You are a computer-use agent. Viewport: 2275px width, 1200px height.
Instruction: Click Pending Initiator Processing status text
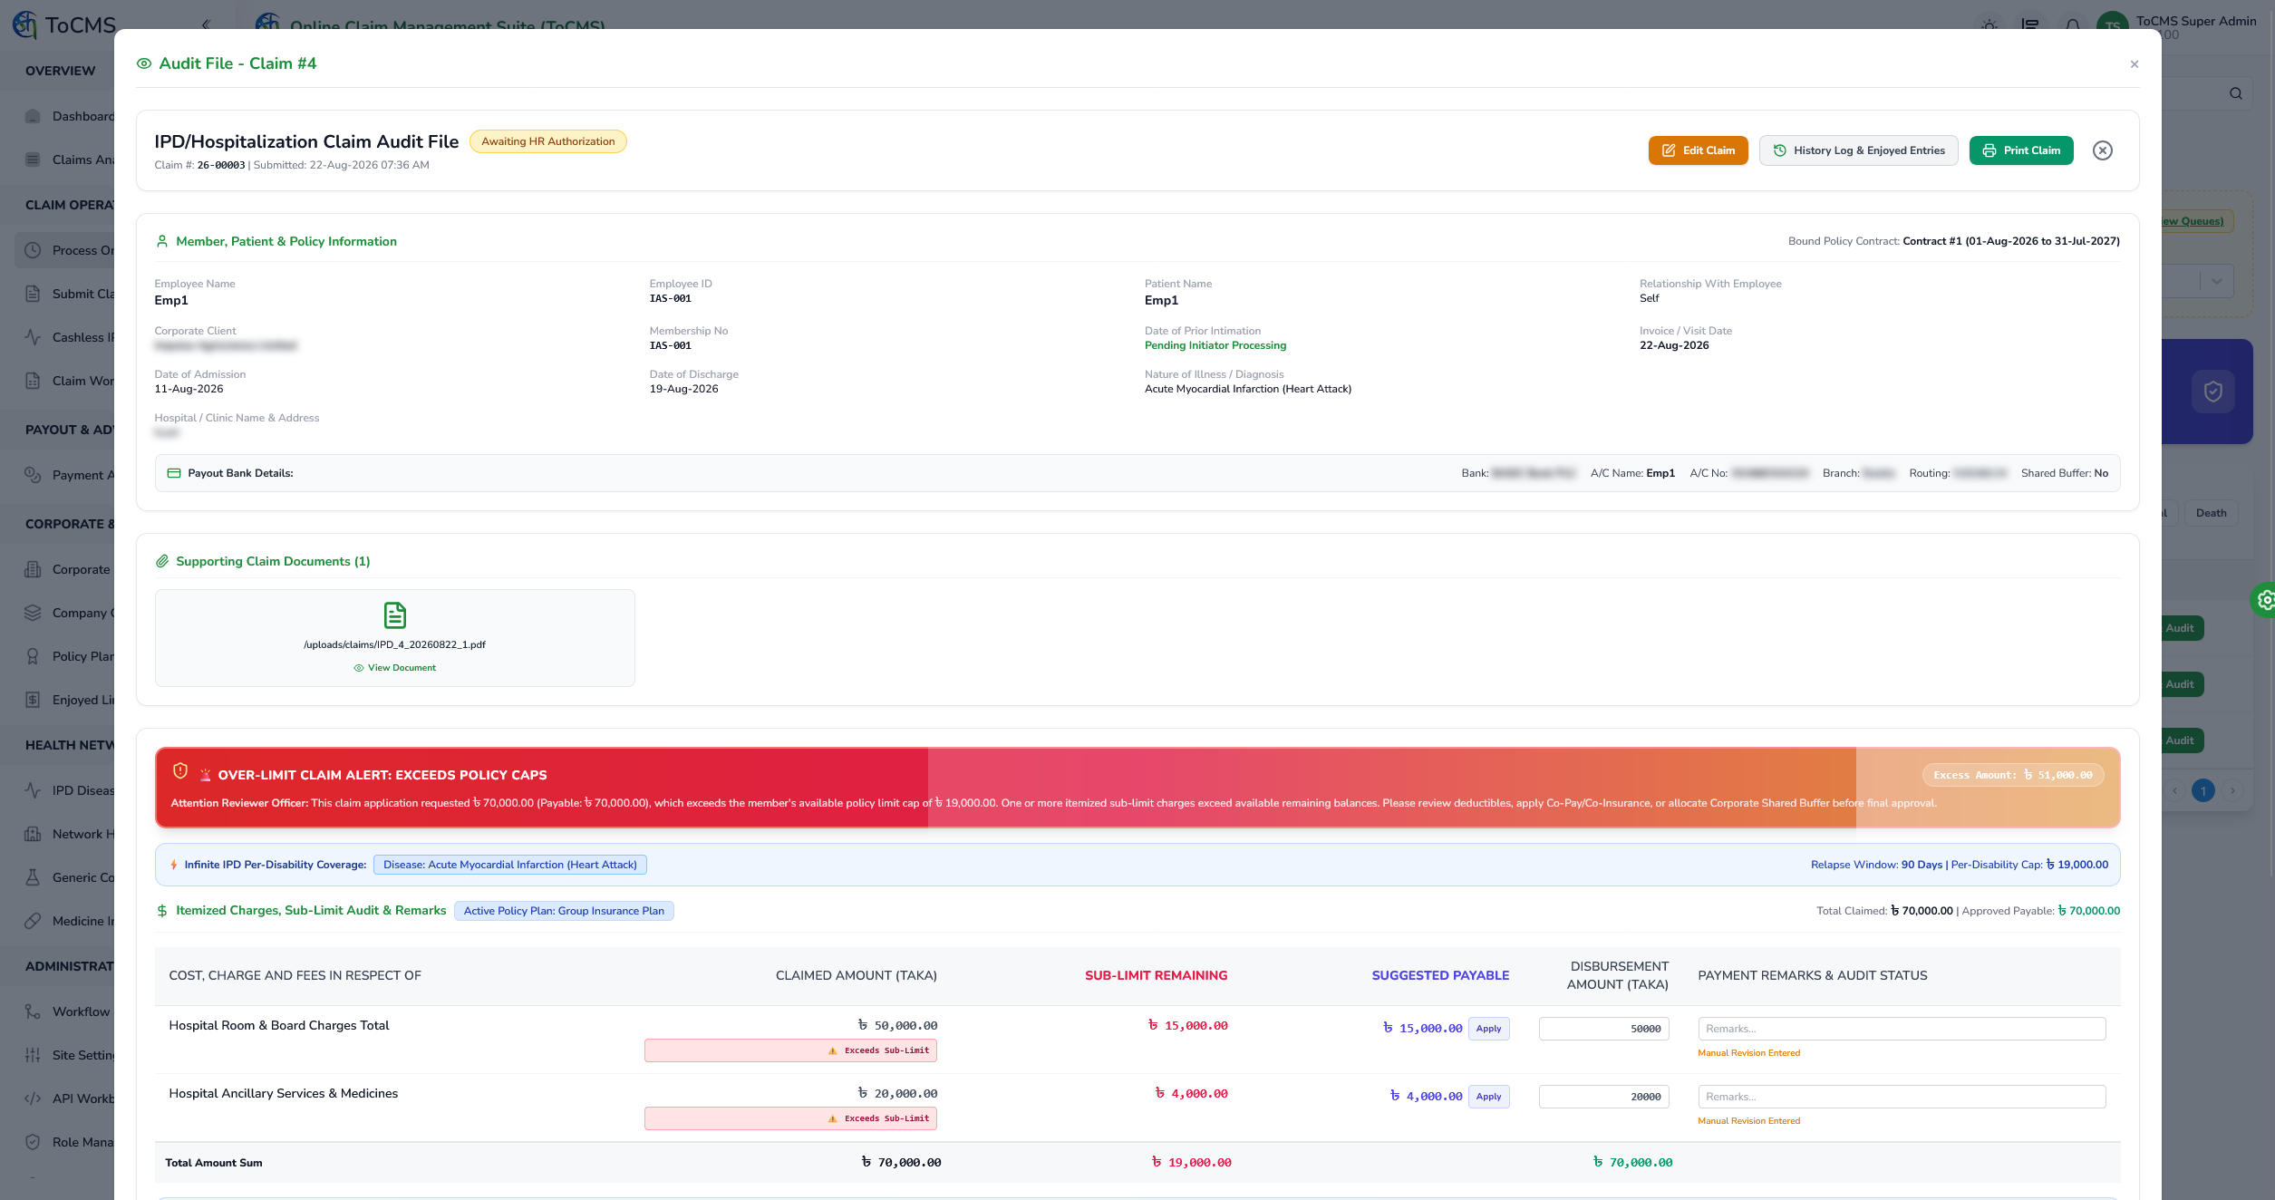(x=1215, y=345)
